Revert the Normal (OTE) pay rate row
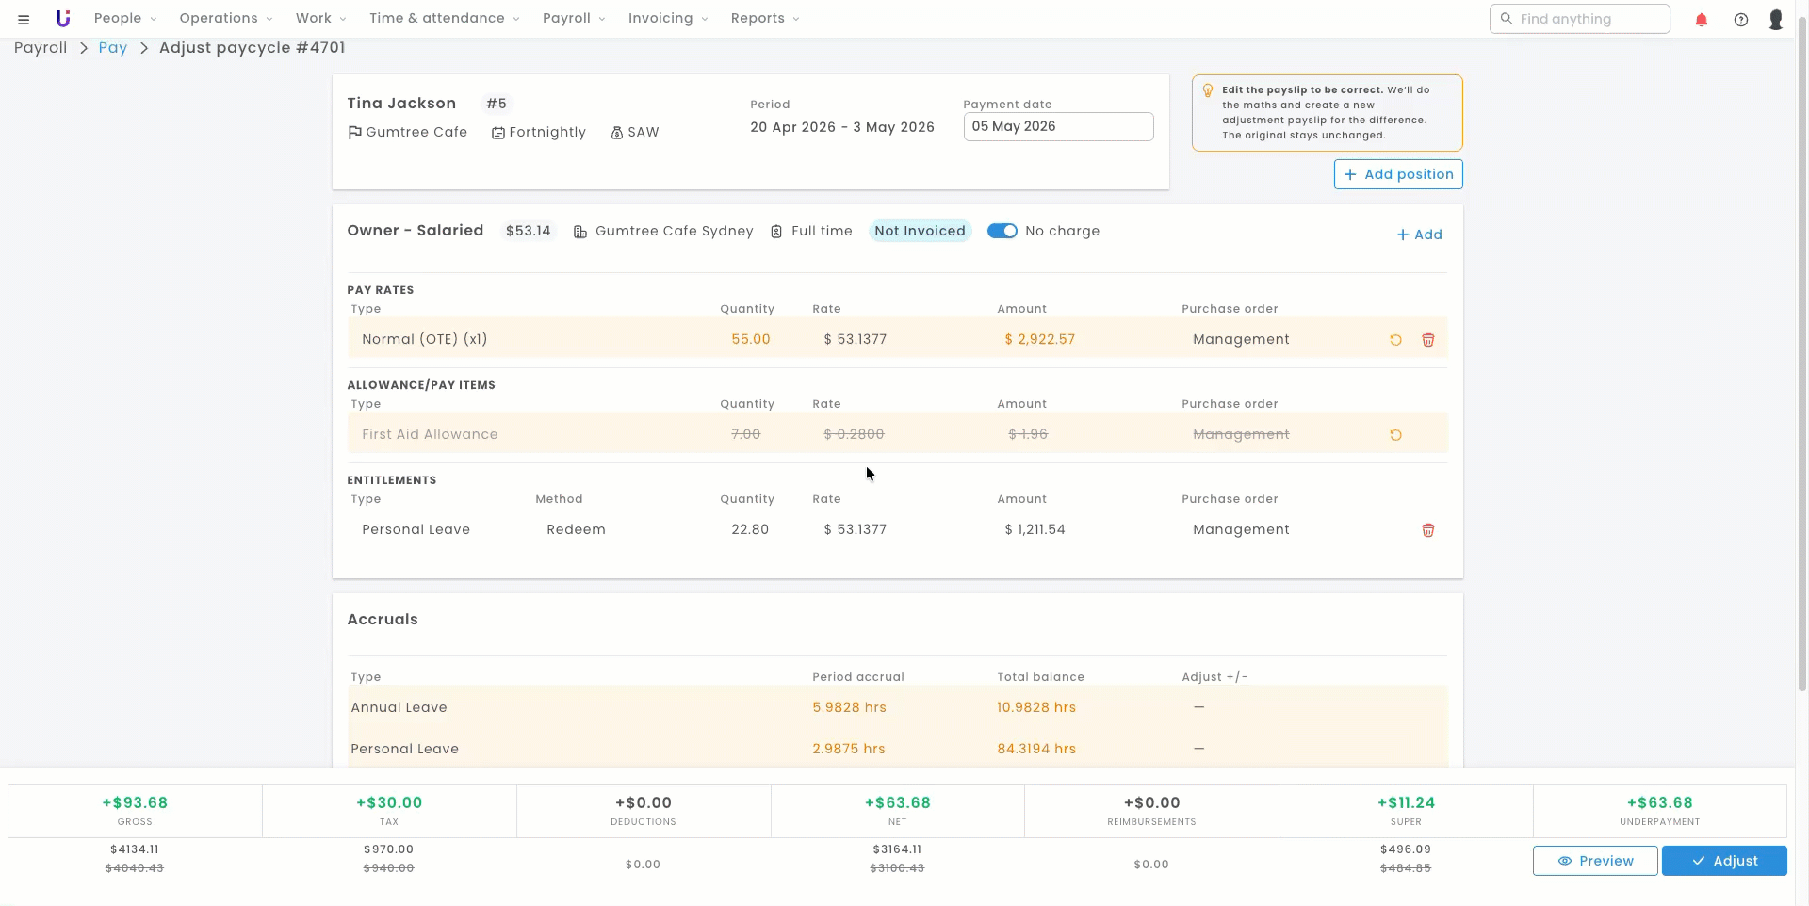 [x=1395, y=340]
